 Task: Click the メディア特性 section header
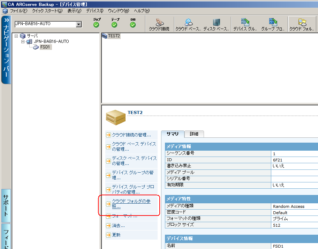[241, 199]
